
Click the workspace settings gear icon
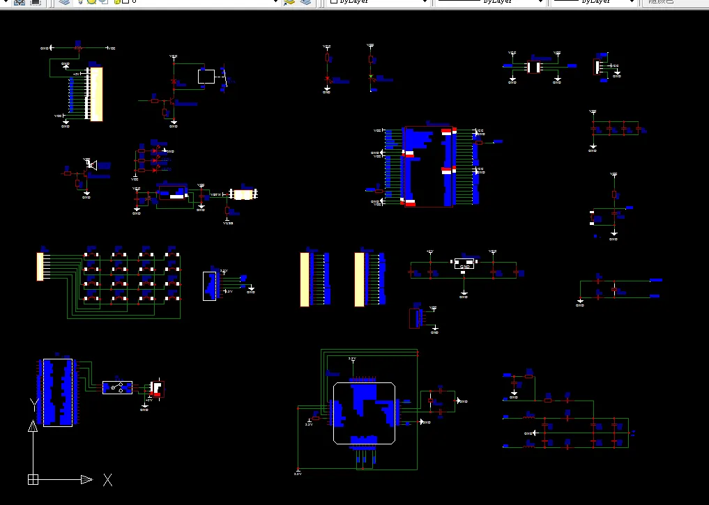point(19,2)
